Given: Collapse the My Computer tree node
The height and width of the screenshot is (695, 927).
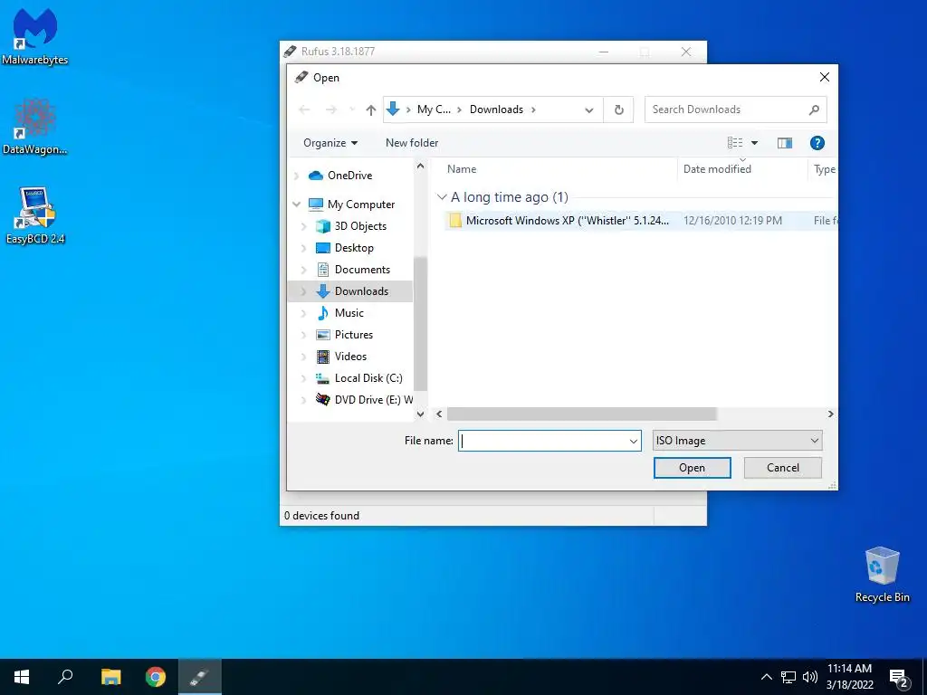Looking at the screenshot, I should click(297, 204).
